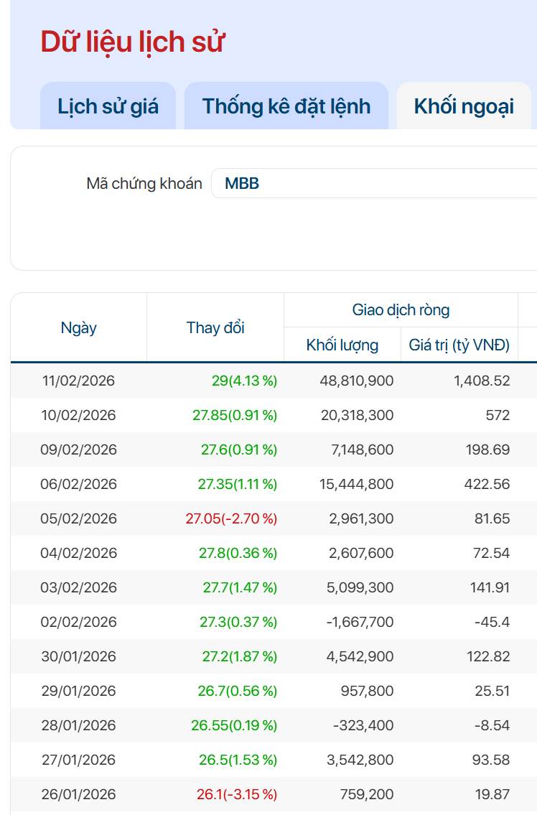Click the Khối lượng column header
537x815 pixels.
point(342,345)
